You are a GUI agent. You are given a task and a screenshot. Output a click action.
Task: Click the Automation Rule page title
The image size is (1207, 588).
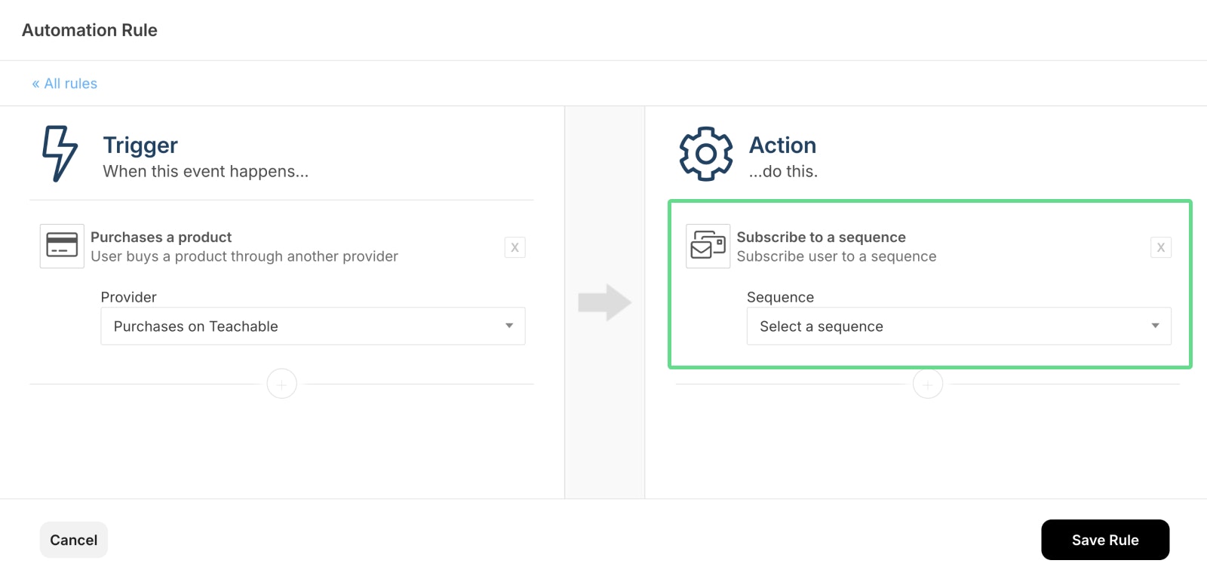pyautogui.click(x=90, y=30)
